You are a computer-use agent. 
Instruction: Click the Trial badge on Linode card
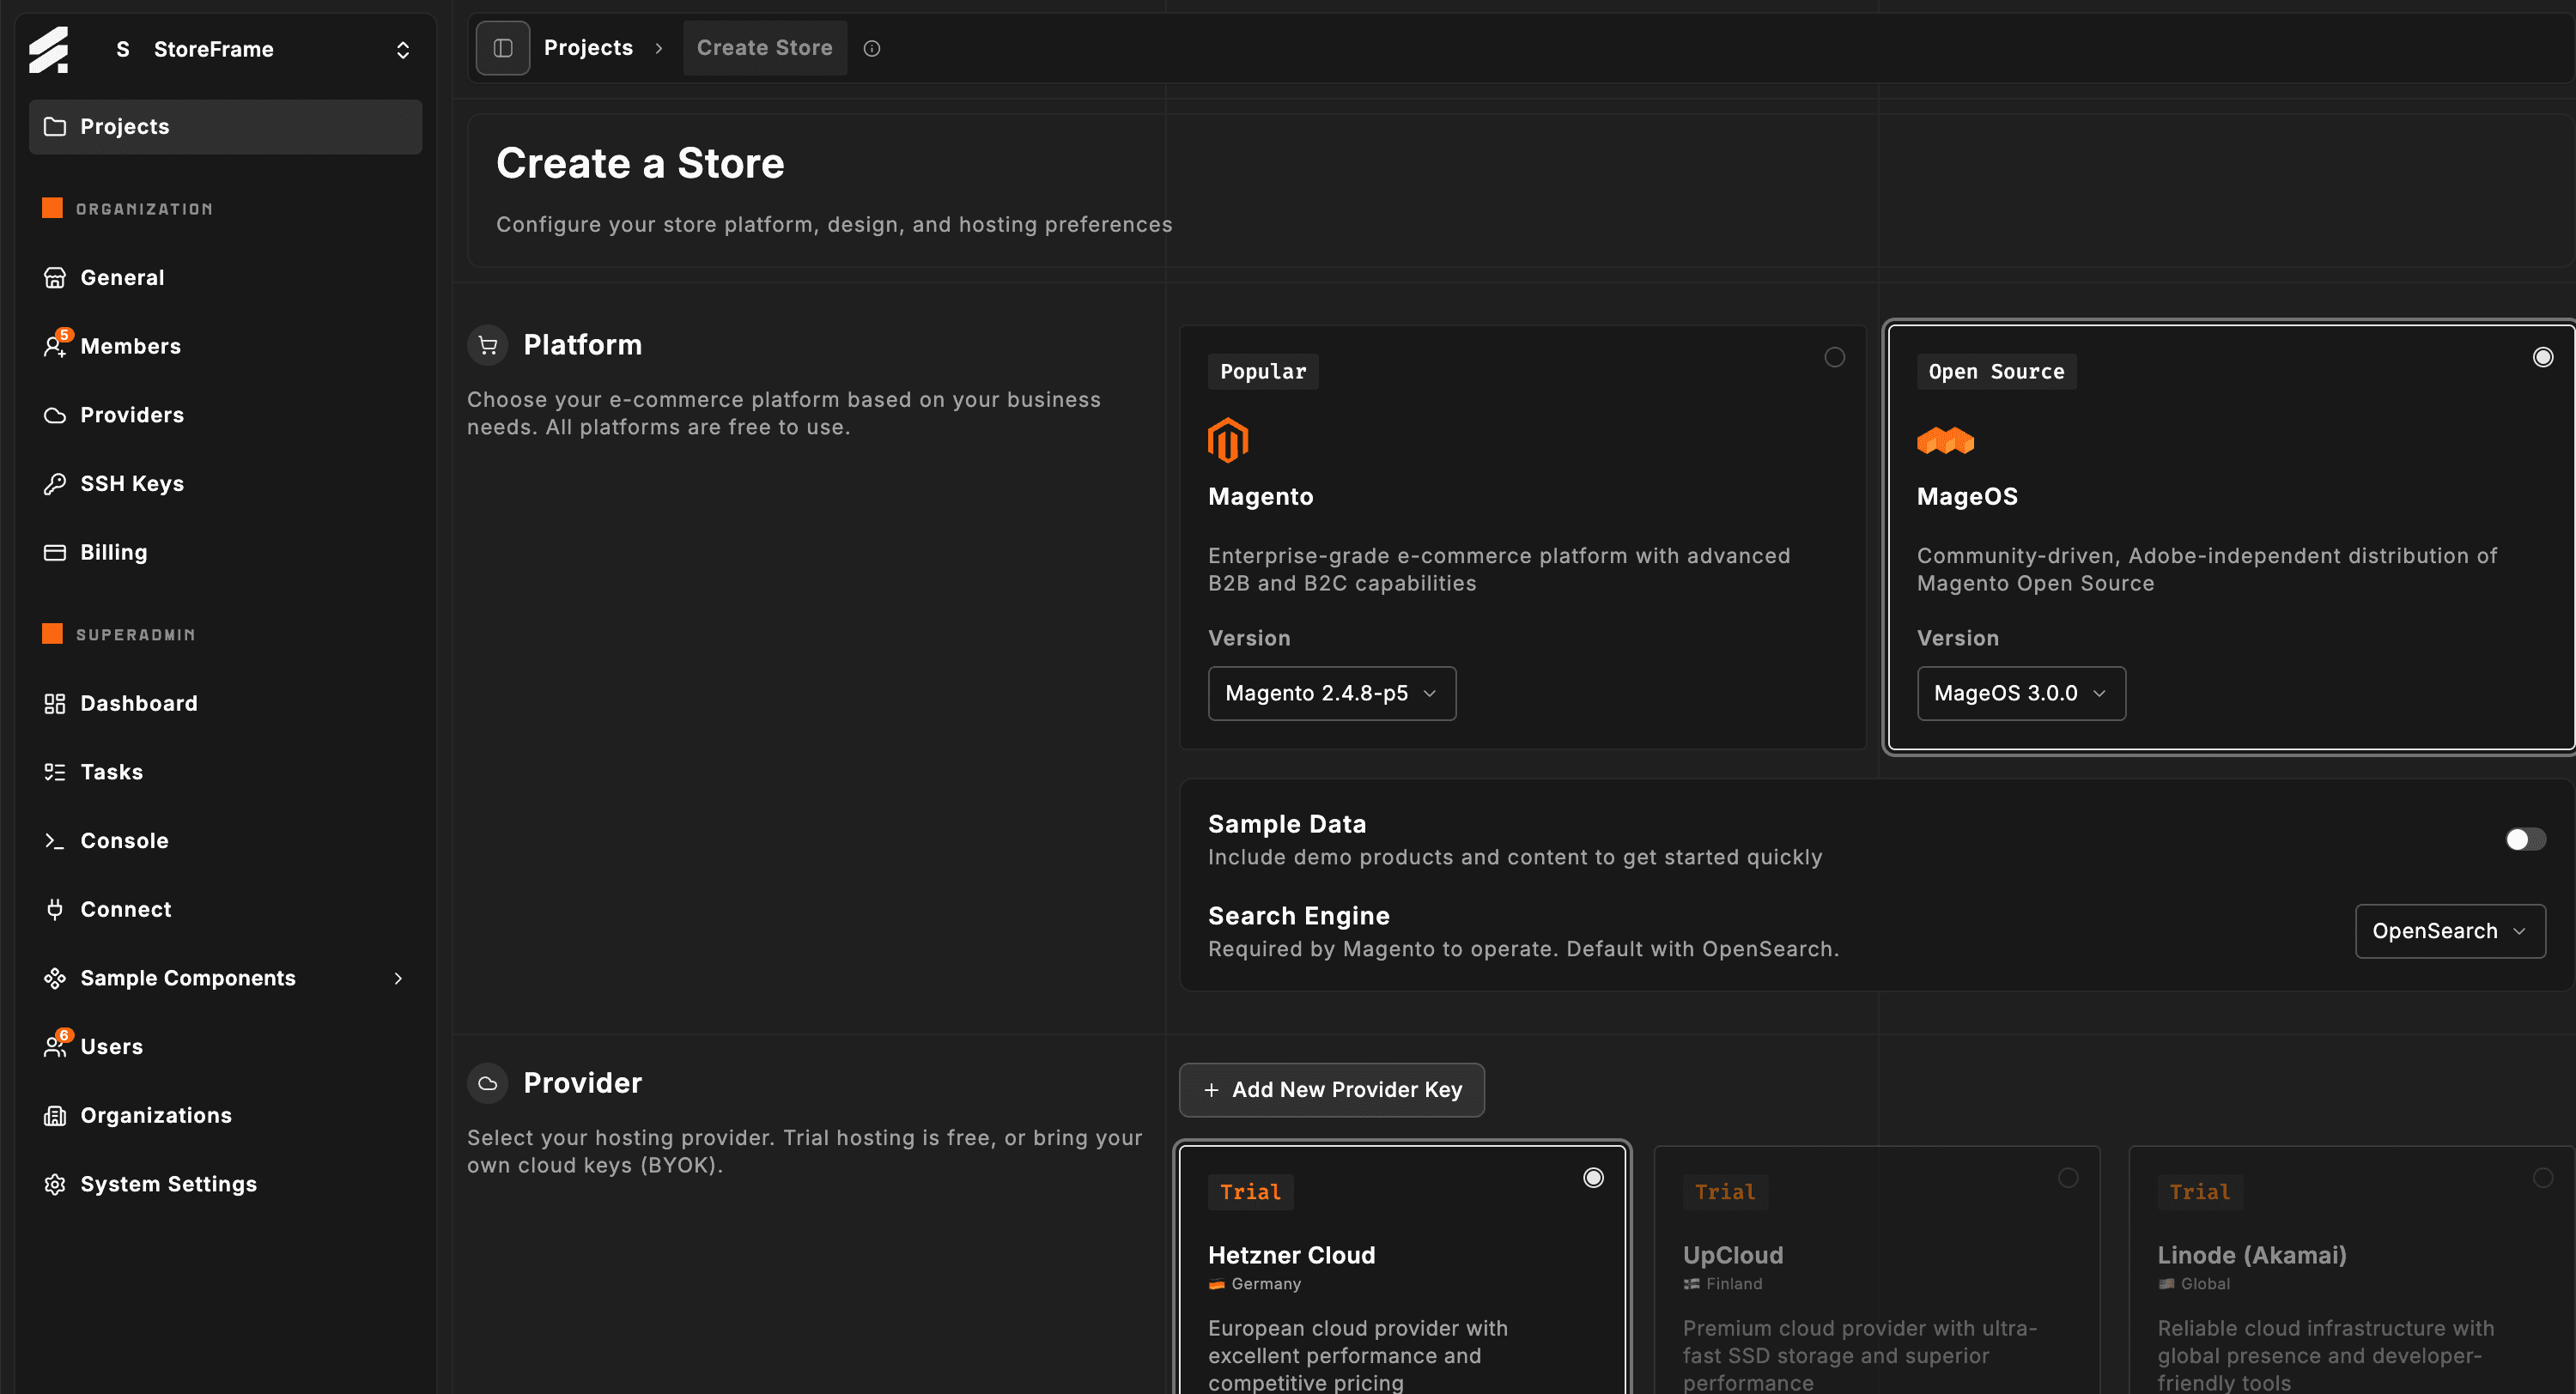2200,1192
